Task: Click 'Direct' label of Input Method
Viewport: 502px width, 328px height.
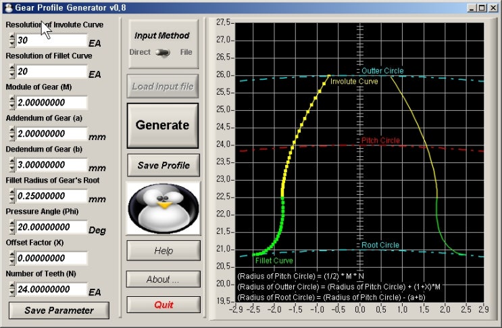Action: [x=140, y=52]
